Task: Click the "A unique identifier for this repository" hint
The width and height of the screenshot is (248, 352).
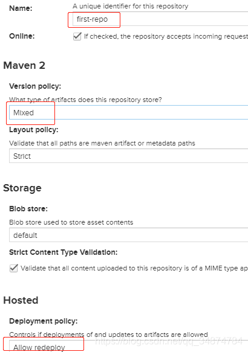Action: point(131,6)
